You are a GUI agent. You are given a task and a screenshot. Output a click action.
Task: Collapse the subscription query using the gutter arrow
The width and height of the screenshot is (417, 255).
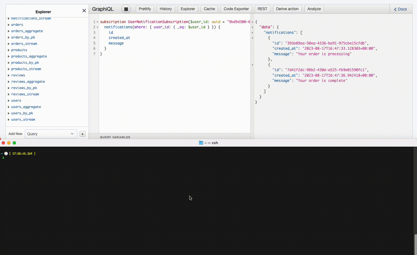point(97,21)
